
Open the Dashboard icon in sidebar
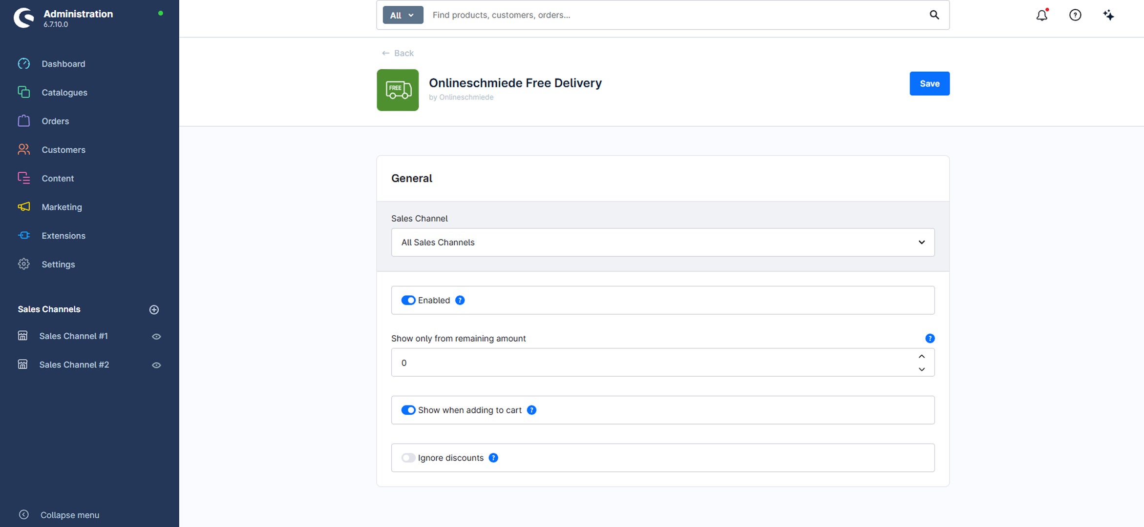click(24, 64)
